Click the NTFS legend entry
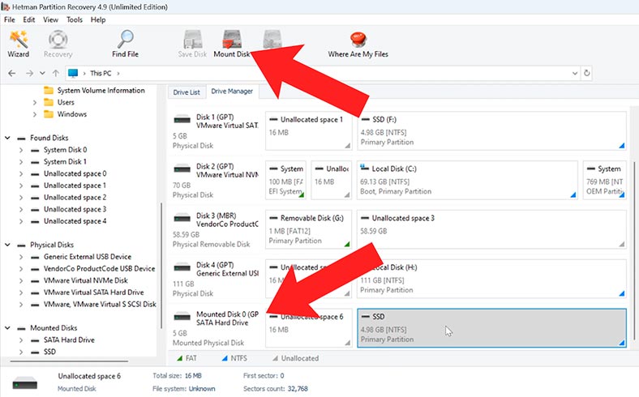Image resolution: width=639 pixels, height=397 pixels. click(x=234, y=358)
